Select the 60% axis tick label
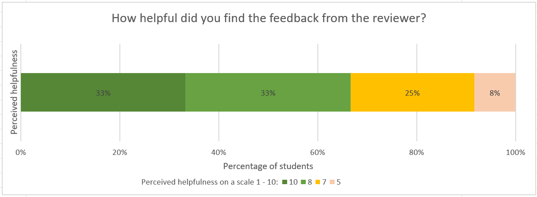537x197 pixels. [318, 152]
